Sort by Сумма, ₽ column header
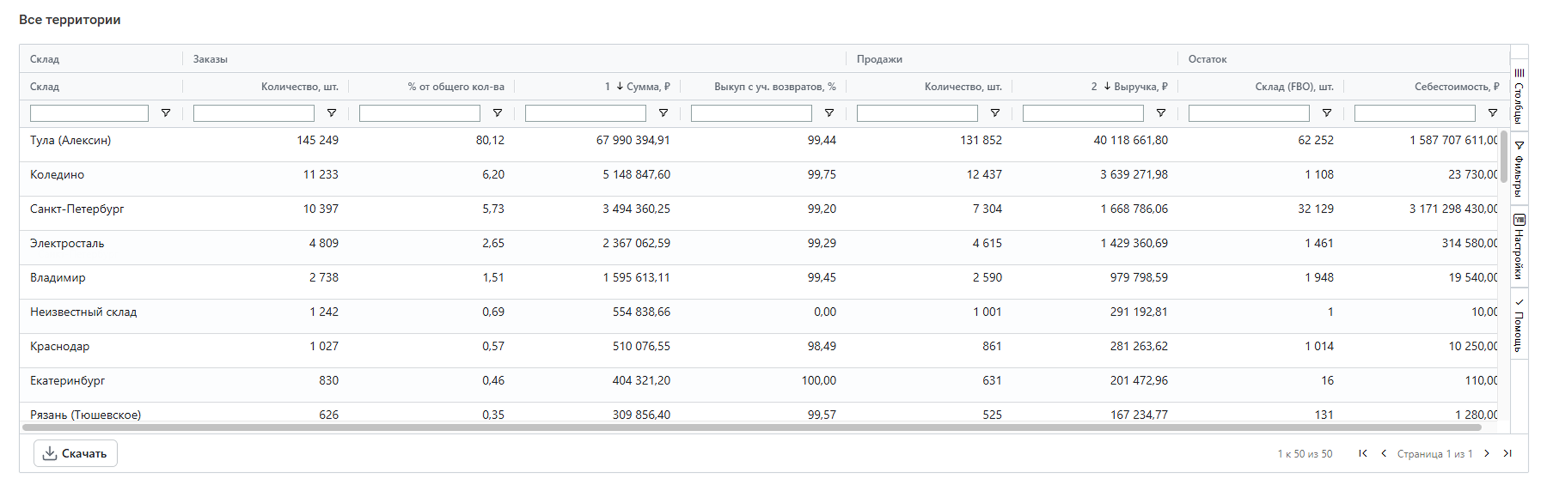The width and height of the screenshot is (1547, 491). [x=648, y=86]
